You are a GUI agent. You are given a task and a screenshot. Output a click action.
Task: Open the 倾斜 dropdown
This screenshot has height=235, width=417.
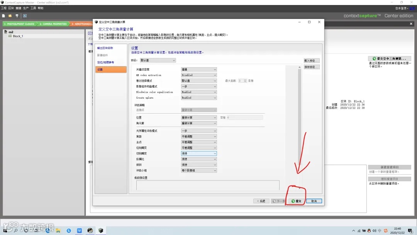point(199,165)
